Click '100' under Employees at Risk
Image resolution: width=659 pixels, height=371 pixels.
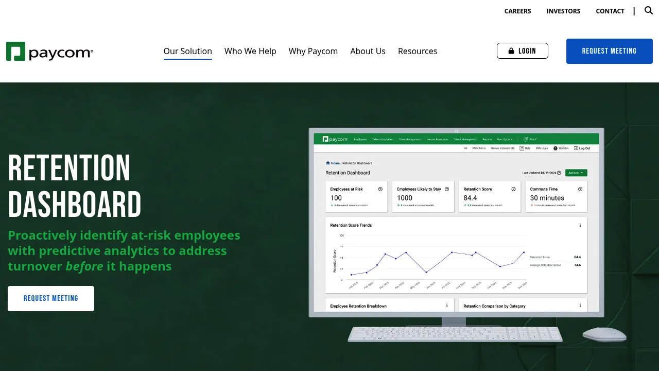tap(336, 198)
